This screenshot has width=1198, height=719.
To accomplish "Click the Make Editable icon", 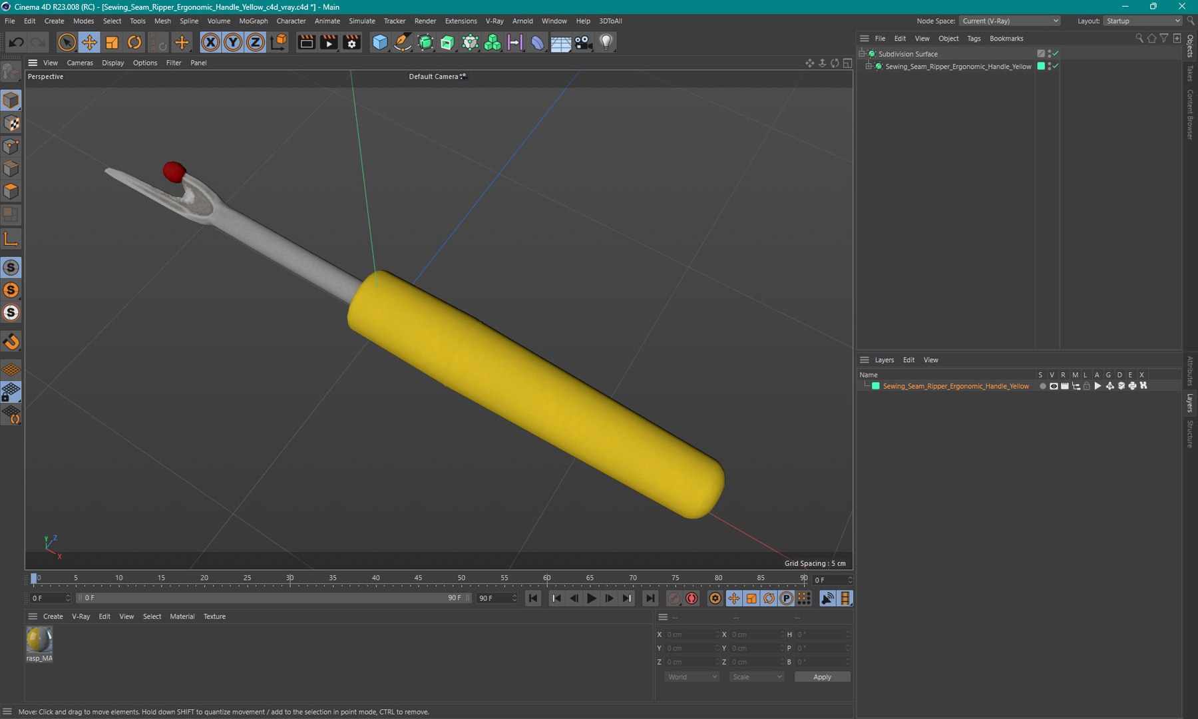I will [11, 71].
